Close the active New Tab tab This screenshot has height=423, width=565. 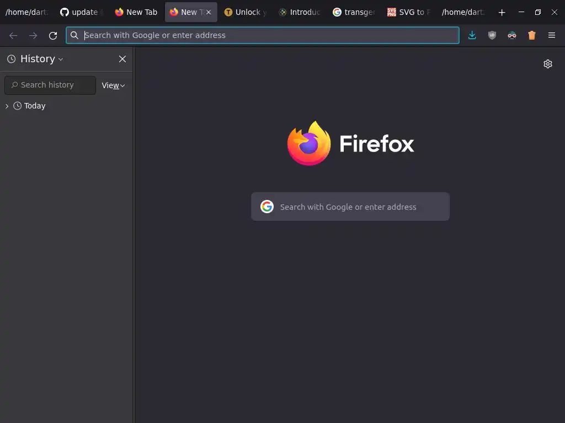[x=208, y=12]
